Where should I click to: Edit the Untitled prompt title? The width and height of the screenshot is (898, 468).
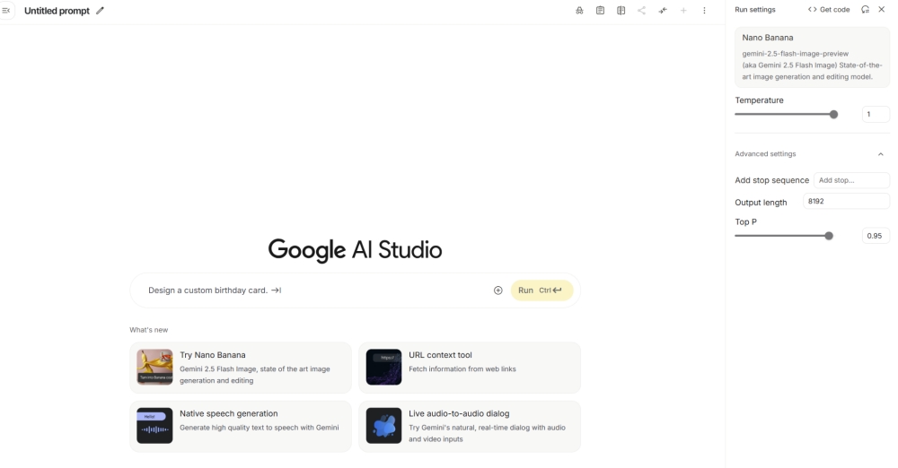101,10
